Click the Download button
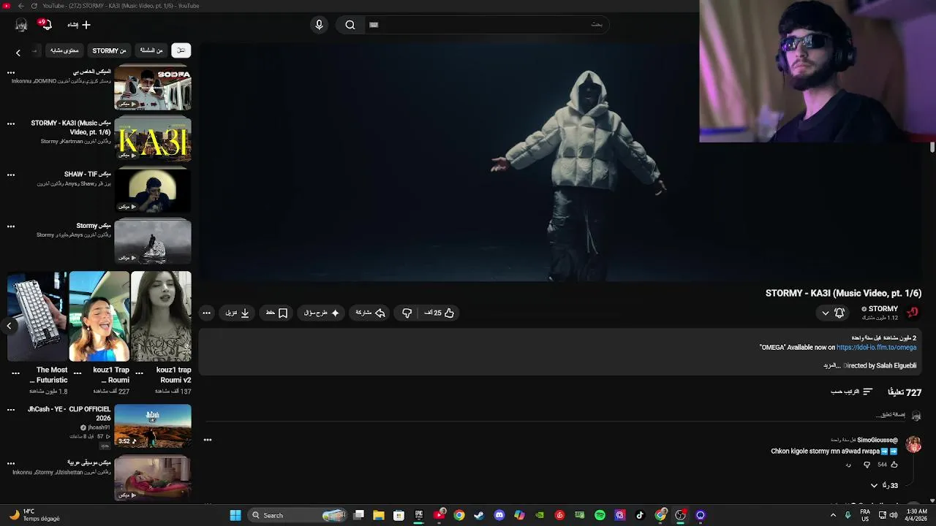The height and width of the screenshot is (526, 936). pos(237,313)
